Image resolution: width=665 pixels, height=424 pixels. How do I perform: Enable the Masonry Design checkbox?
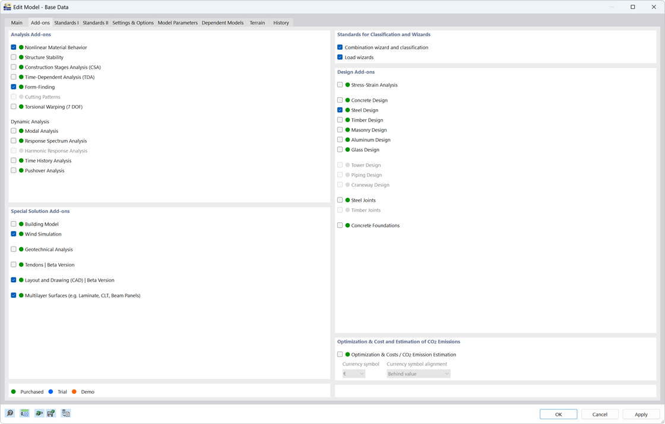pos(340,130)
